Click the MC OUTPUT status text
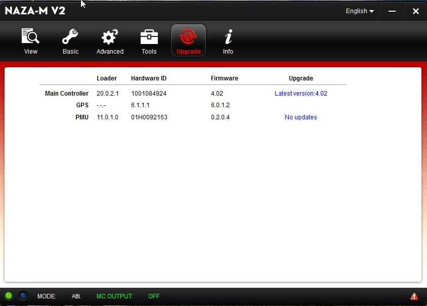 114,296
